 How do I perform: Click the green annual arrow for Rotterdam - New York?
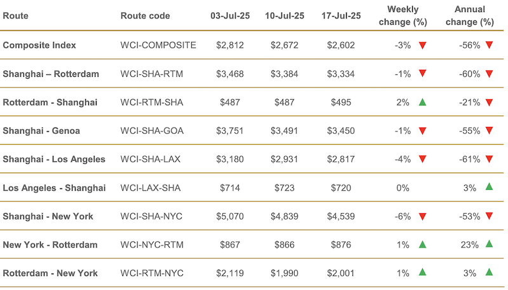[x=489, y=272]
